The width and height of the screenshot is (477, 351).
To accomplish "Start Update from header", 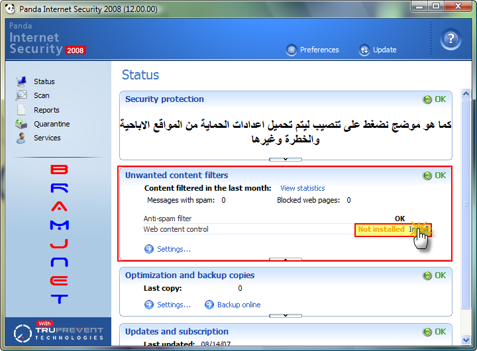I will pos(384,50).
